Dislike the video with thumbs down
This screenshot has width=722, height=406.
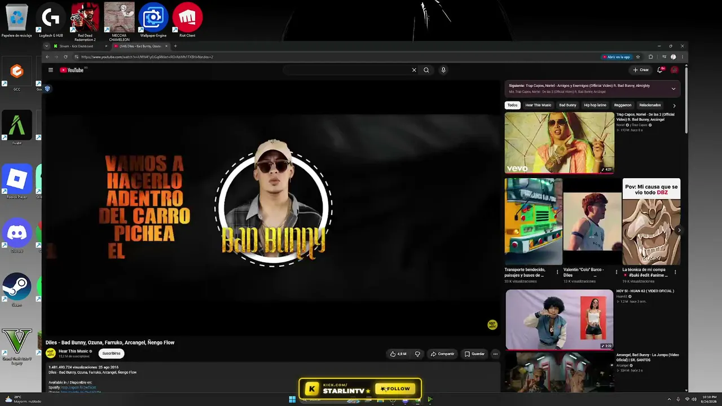click(x=417, y=354)
